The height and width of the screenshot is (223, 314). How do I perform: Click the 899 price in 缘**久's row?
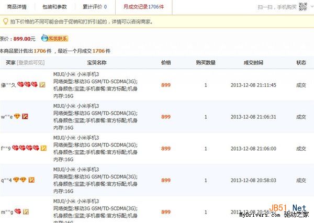click(x=166, y=85)
